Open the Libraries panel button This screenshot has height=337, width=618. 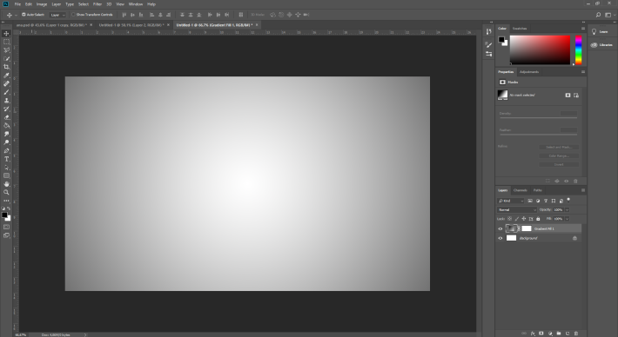coord(601,45)
